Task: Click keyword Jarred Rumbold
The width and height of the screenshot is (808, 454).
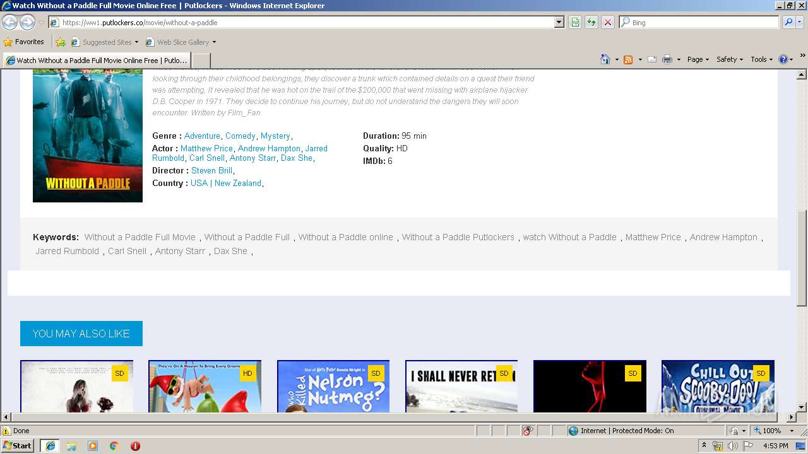Action: [68, 251]
